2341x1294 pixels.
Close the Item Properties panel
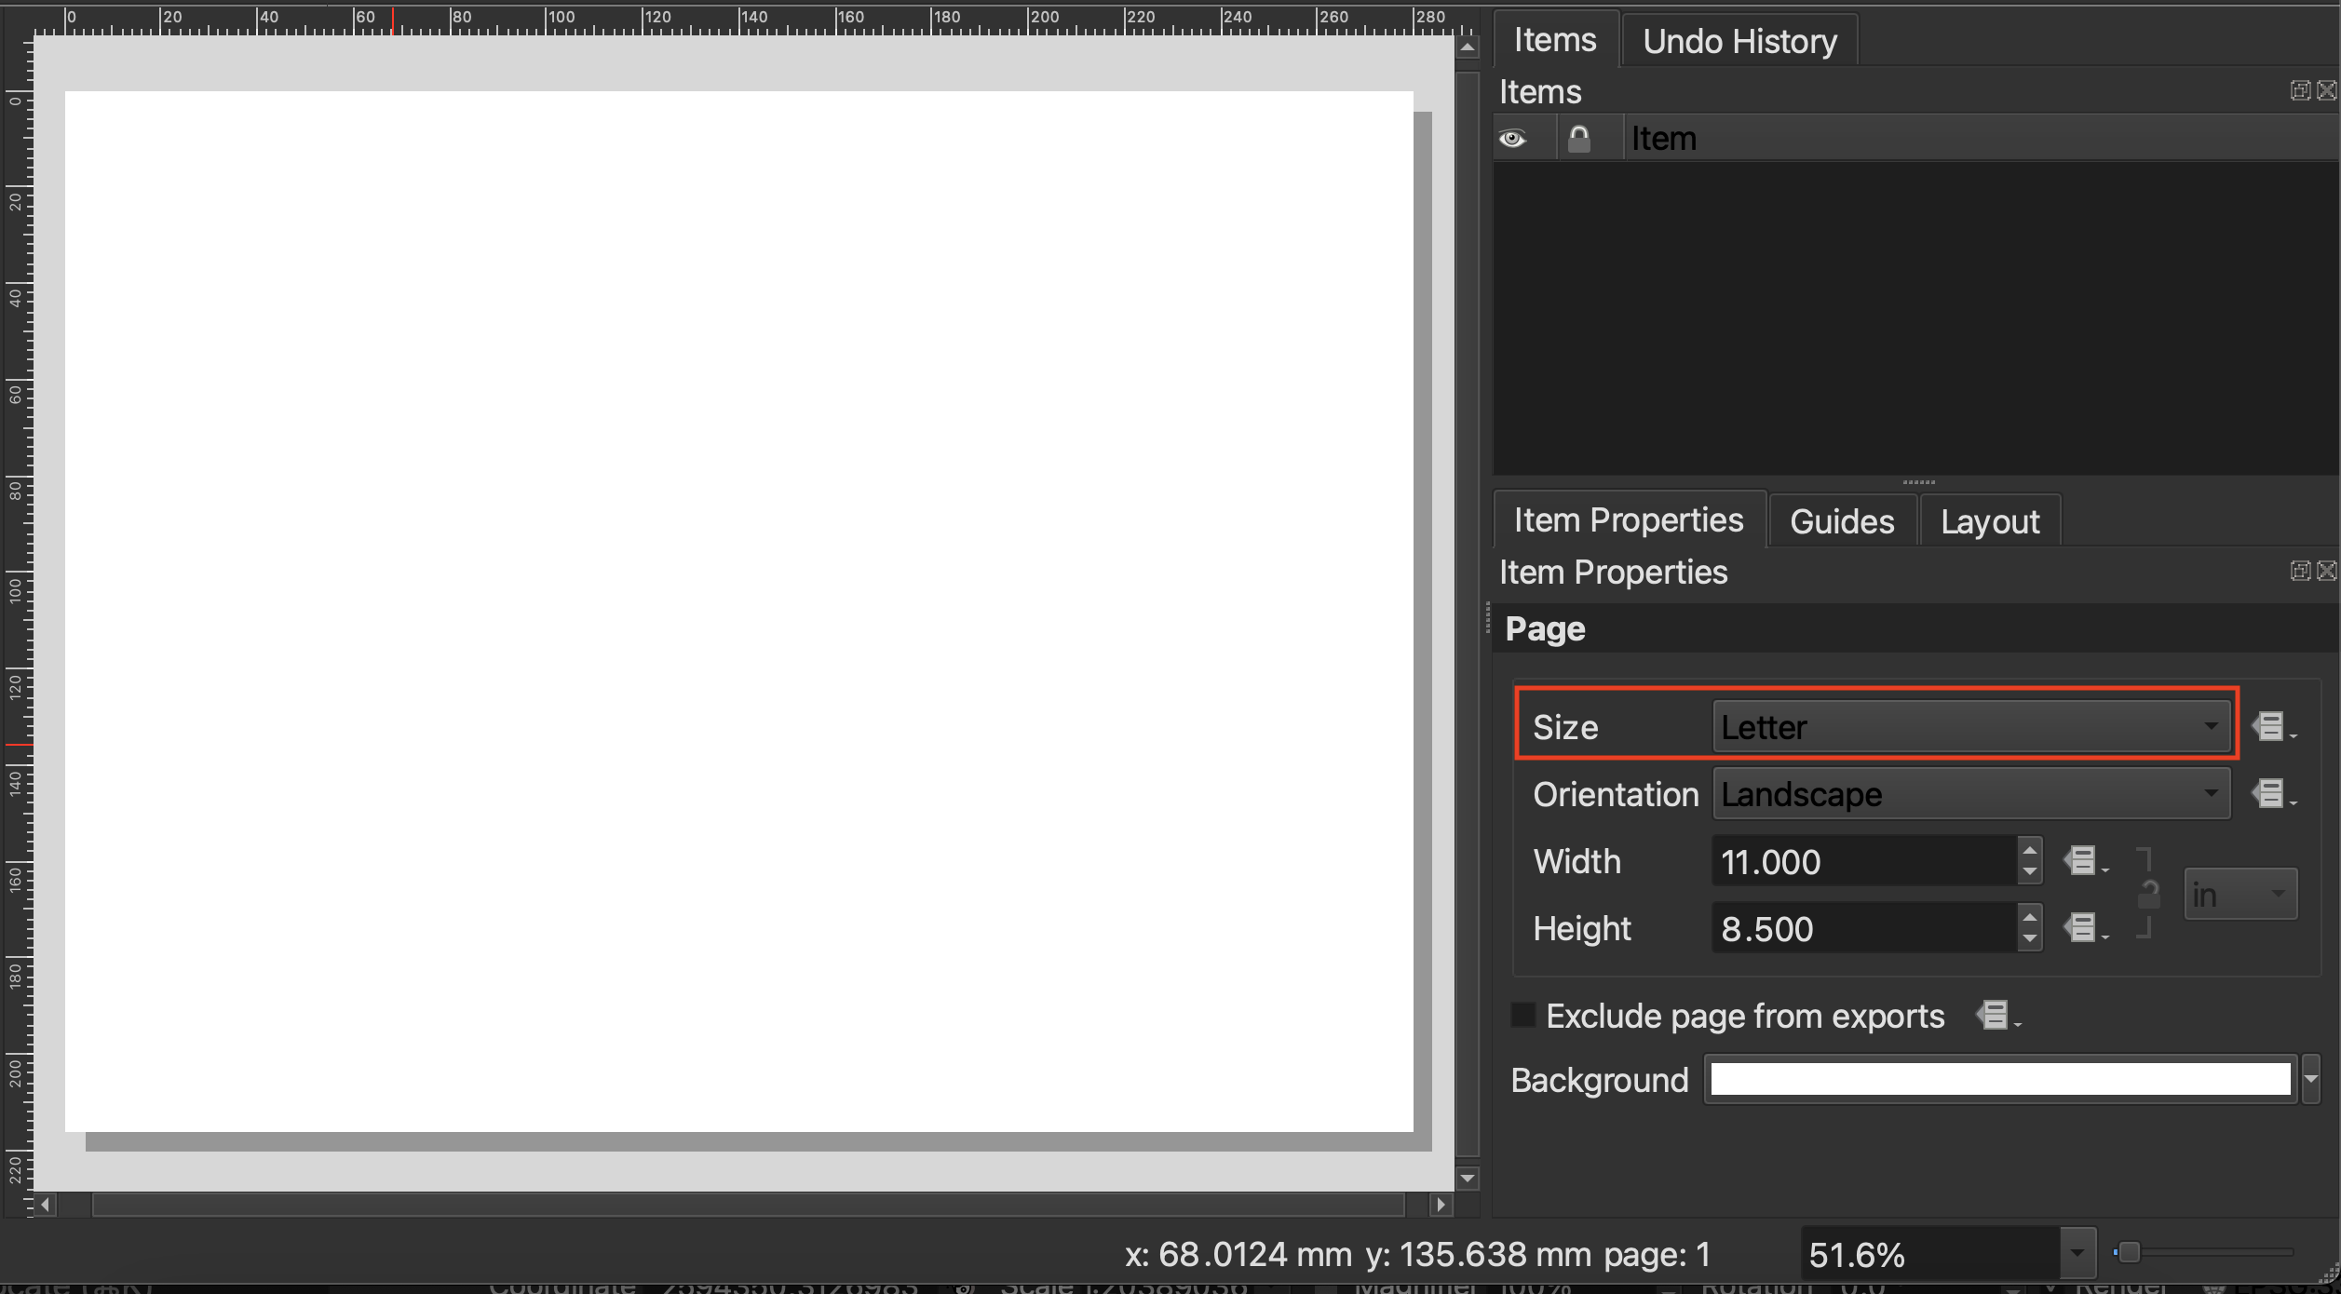tap(2326, 571)
